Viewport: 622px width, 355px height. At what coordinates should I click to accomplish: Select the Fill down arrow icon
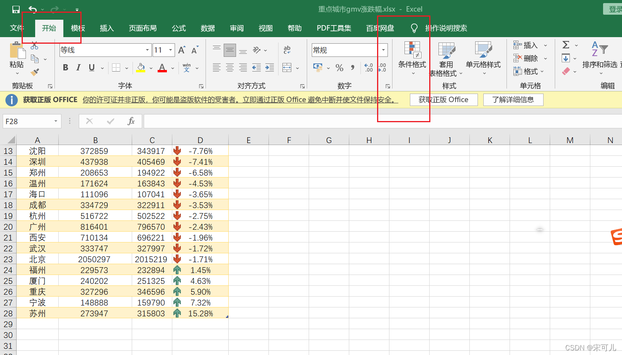[x=566, y=58]
